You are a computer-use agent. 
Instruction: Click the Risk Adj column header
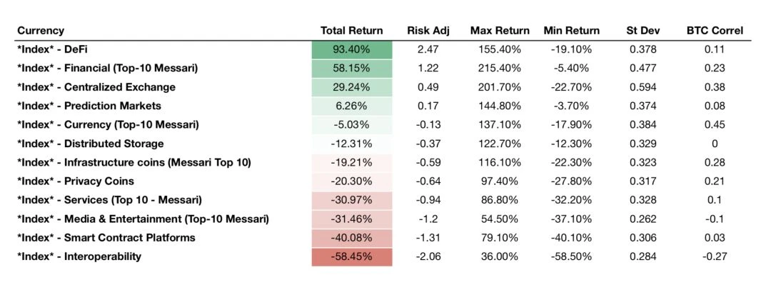point(428,31)
